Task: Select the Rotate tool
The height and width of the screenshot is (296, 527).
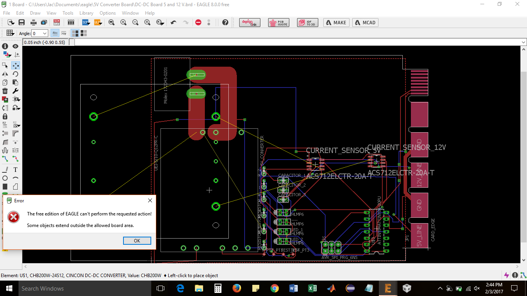Action: (x=15, y=74)
